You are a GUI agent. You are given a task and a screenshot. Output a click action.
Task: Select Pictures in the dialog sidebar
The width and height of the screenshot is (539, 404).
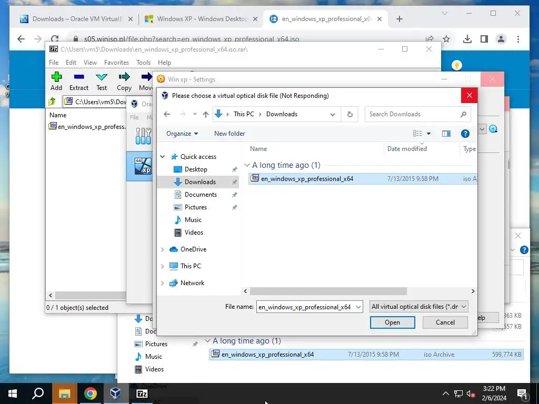point(196,207)
